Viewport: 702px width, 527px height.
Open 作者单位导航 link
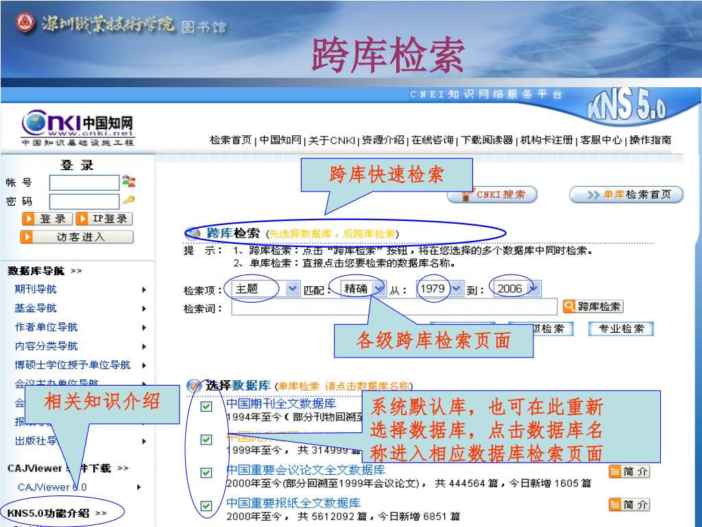click(x=46, y=327)
